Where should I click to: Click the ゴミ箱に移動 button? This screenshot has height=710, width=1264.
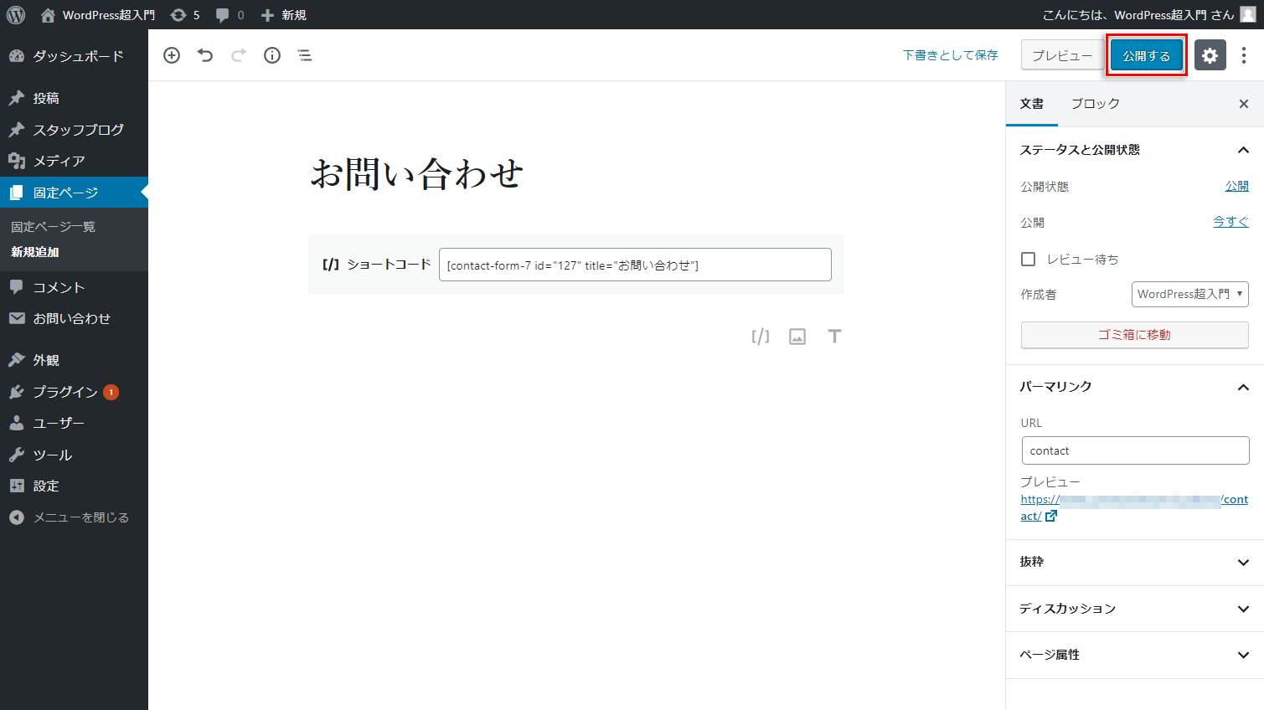(1134, 335)
